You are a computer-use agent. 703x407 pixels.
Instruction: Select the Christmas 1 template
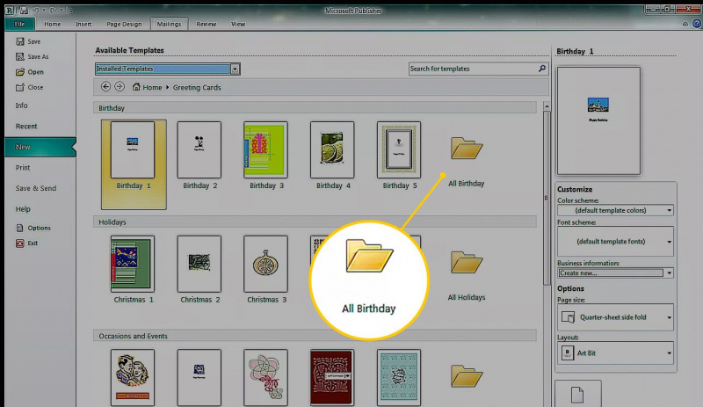[134, 269]
